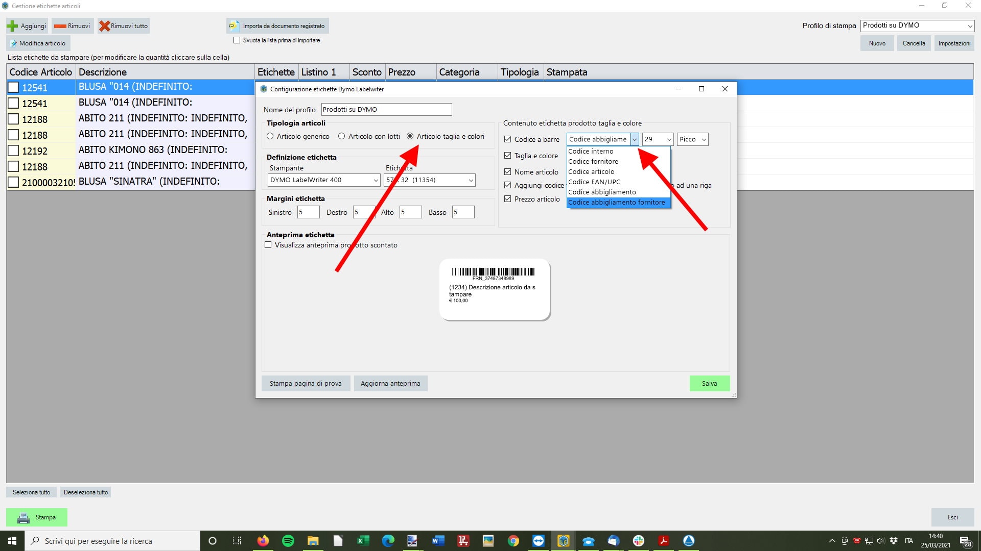
Task: Click the Cortana circle icon
Action: click(x=213, y=541)
